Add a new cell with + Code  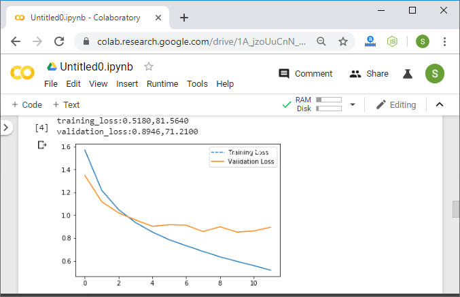[x=27, y=104]
